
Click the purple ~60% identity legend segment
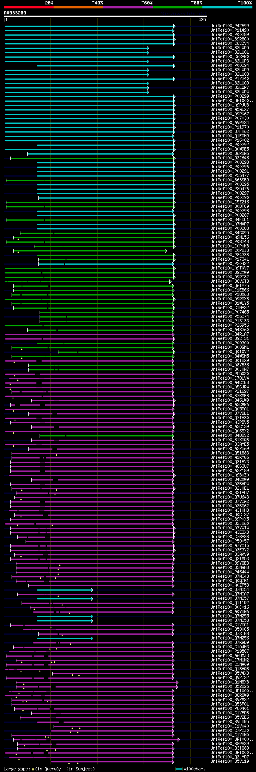(x=128, y=7)
